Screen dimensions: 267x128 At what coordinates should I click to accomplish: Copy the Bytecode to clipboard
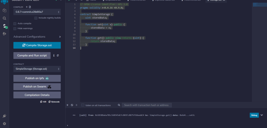click(x=54, y=102)
